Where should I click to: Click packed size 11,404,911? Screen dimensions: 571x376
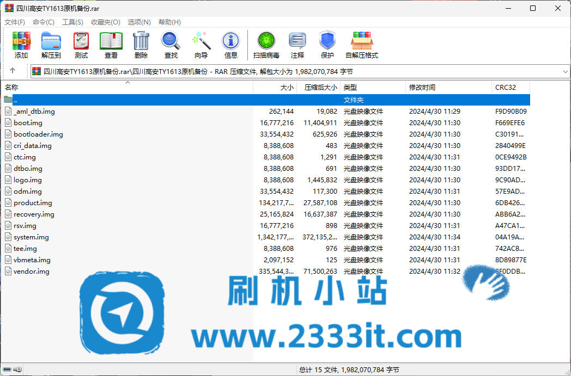coord(320,122)
